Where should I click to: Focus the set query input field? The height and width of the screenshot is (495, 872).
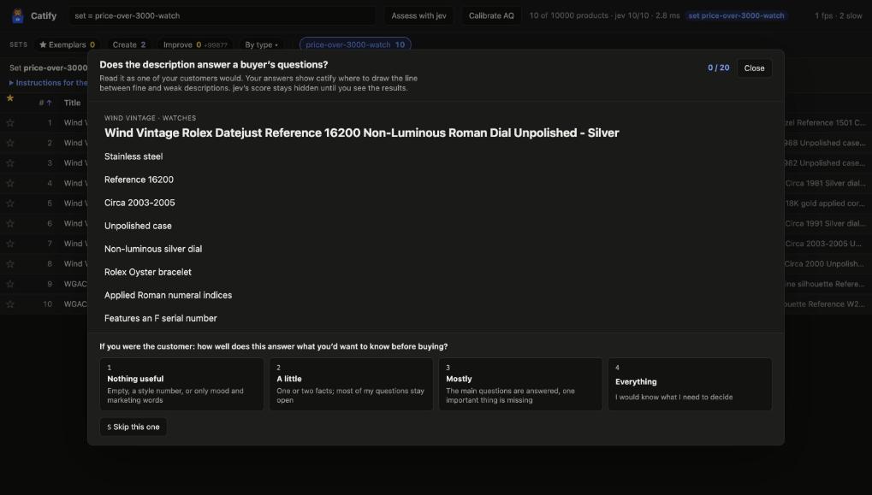click(222, 15)
